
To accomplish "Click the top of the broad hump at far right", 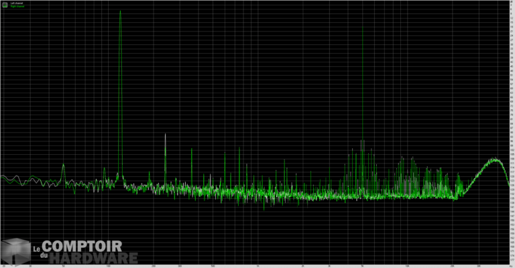I will click(496, 159).
